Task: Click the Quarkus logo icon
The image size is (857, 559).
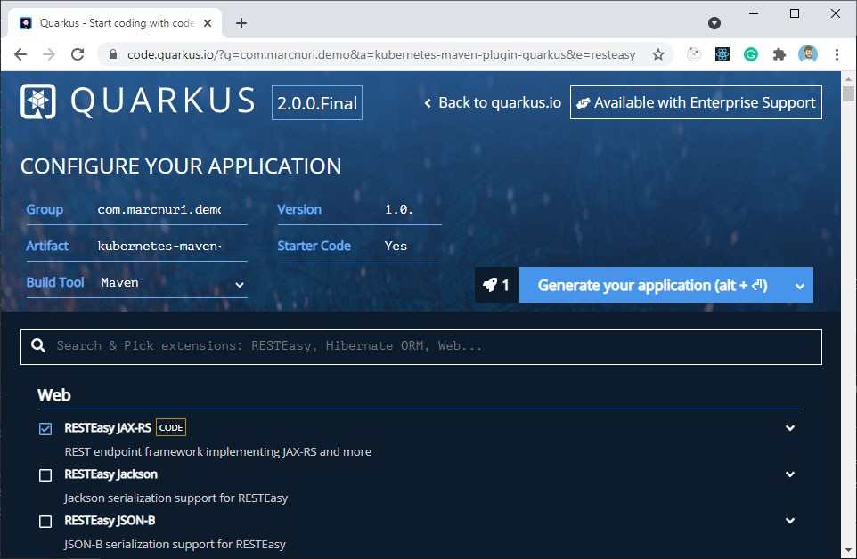Action: (37, 101)
